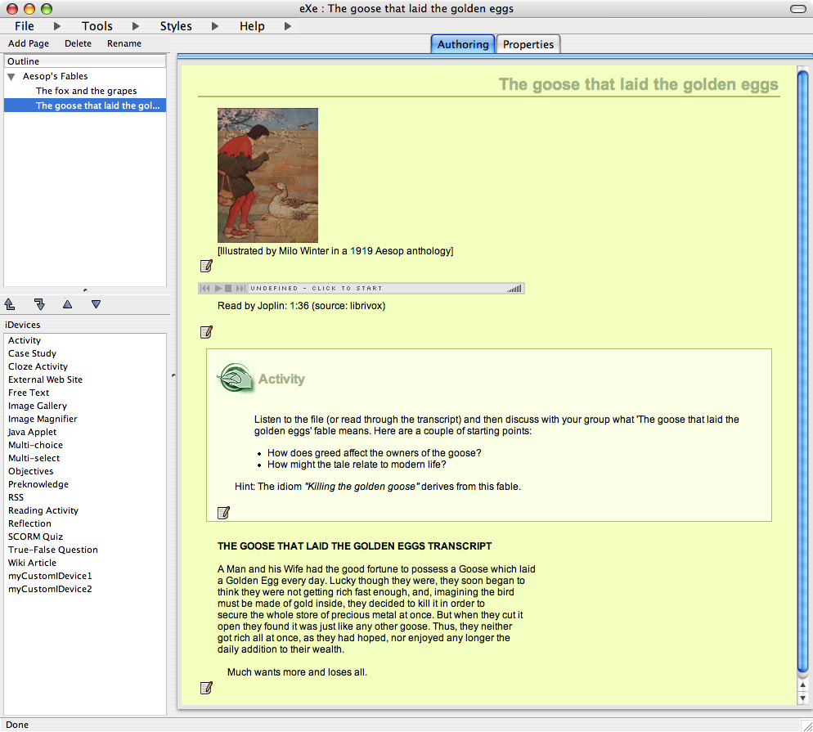
Task: Stop the audio player
Action: coord(228,288)
